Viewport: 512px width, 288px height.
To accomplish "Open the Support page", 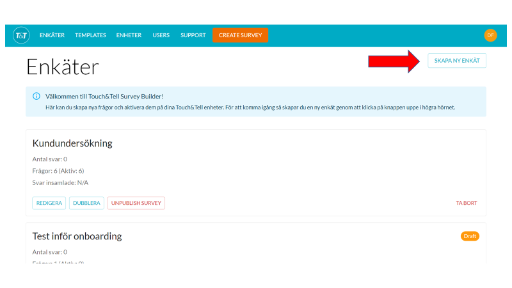I will pos(193,35).
